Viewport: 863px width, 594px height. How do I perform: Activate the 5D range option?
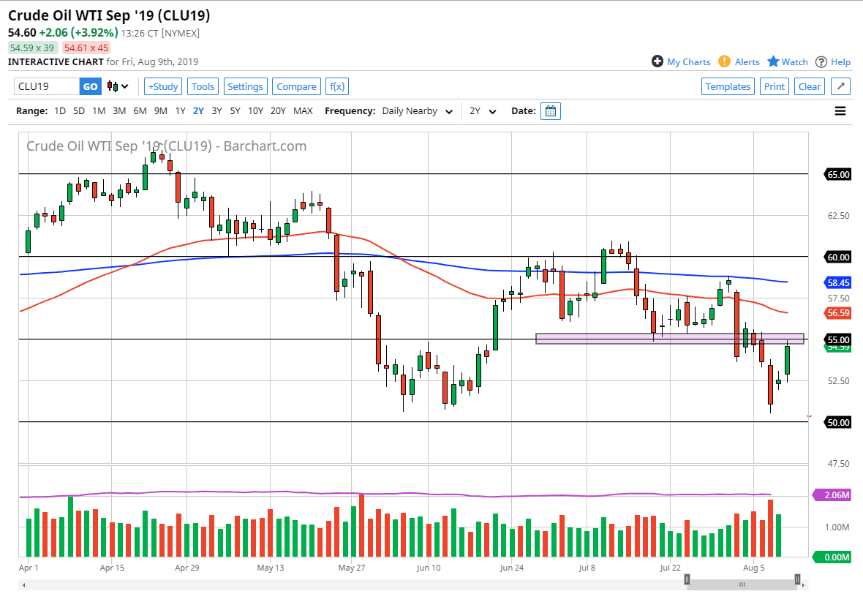(x=80, y=110)
